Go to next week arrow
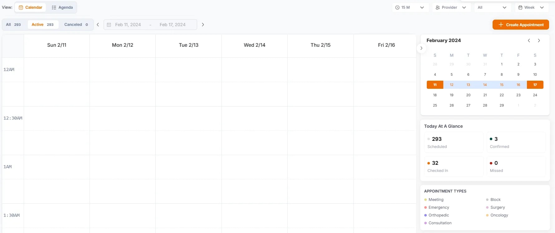The height and width of the screenshot is (233, 555). [x=203, y=25]
